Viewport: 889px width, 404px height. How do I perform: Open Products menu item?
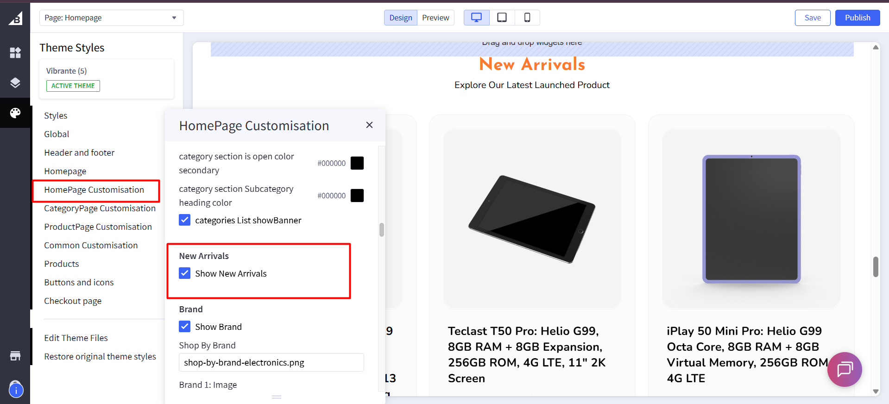tap(62, 264)
